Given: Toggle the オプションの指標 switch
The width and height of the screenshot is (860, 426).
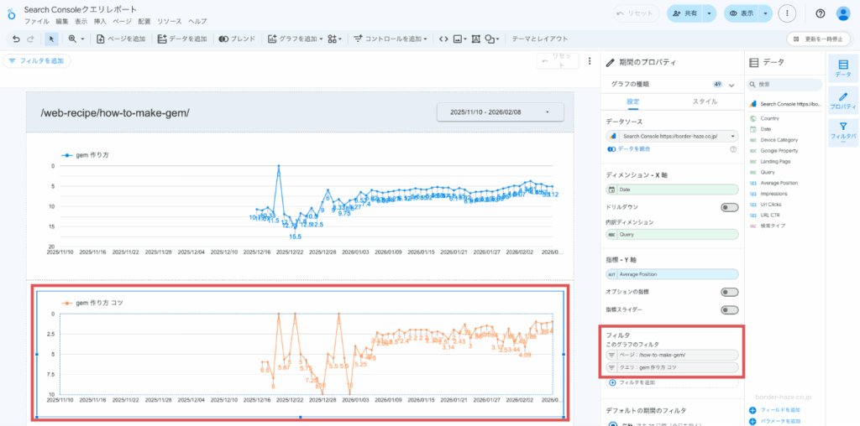Looking at the screenshot, I should point(730,292).
